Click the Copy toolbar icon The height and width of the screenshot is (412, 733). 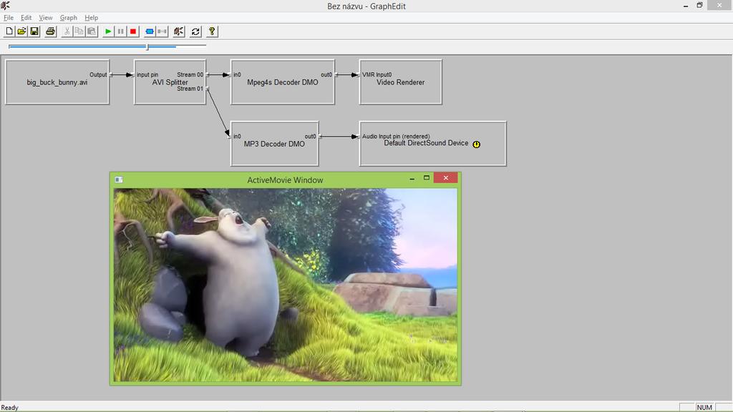click(x=79, y=31)
